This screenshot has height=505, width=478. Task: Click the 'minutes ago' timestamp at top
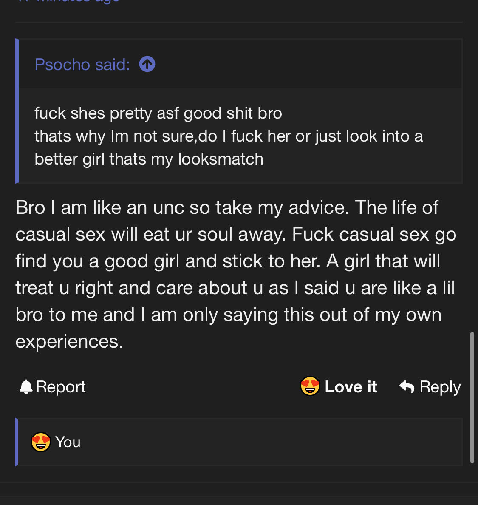[68, 1]
